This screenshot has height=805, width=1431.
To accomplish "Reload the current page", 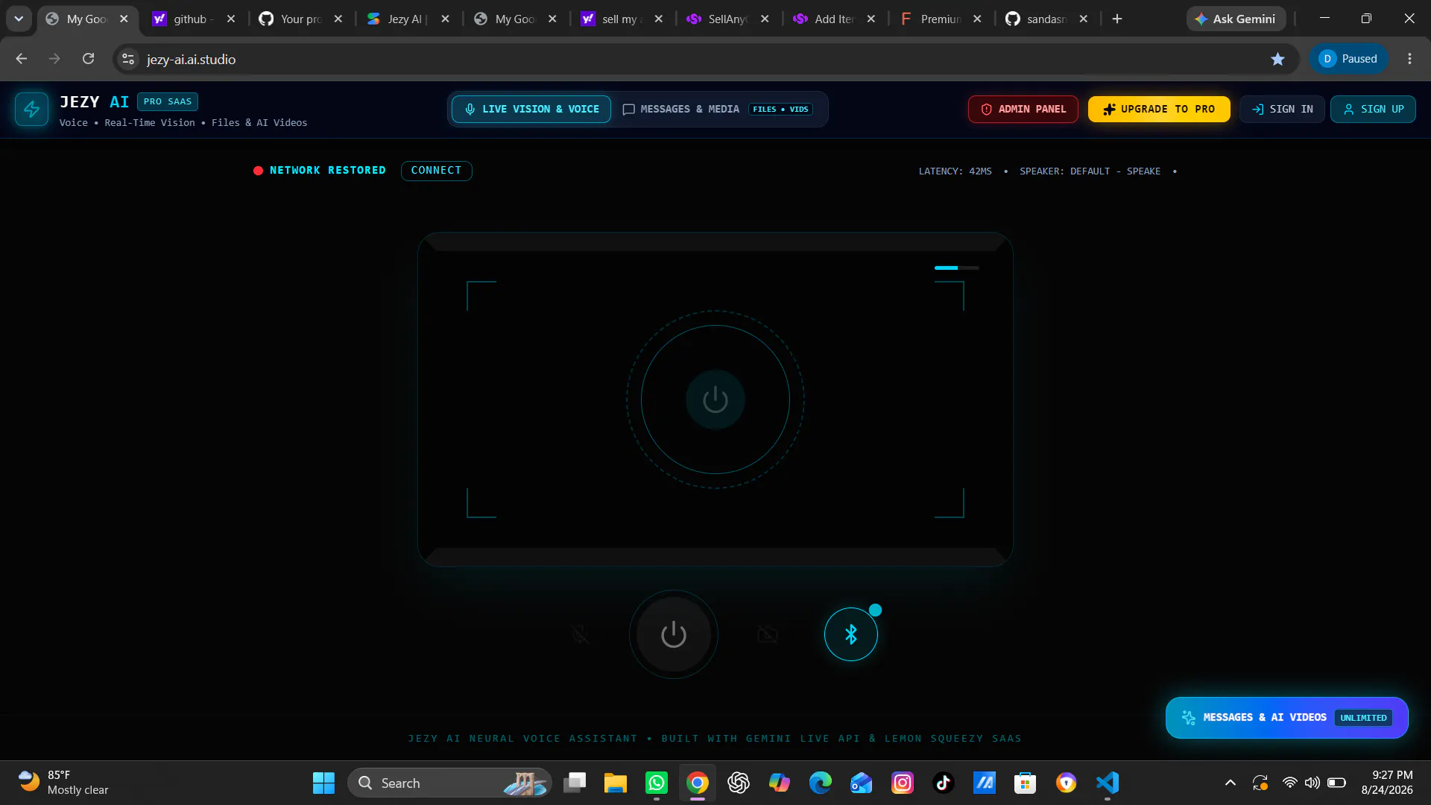I will 88,59.
